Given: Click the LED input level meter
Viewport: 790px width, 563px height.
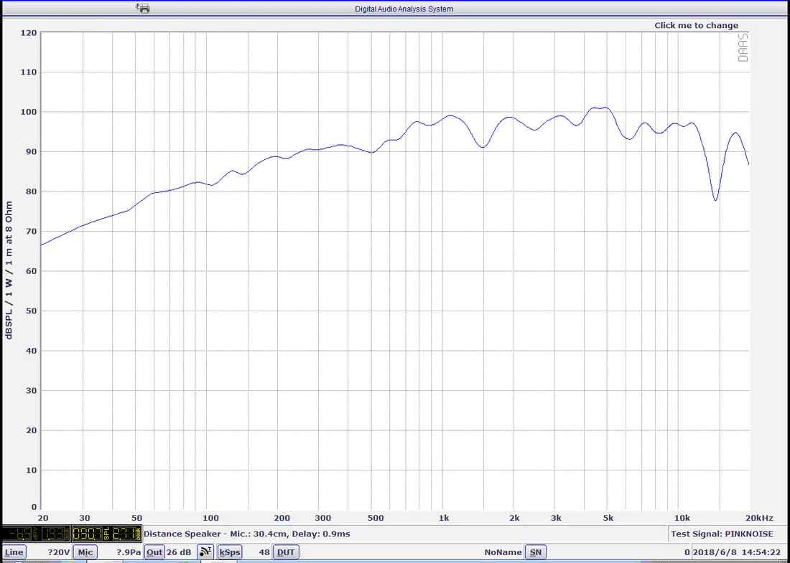Looking at the screenshot, I should [x=36, y=534].
